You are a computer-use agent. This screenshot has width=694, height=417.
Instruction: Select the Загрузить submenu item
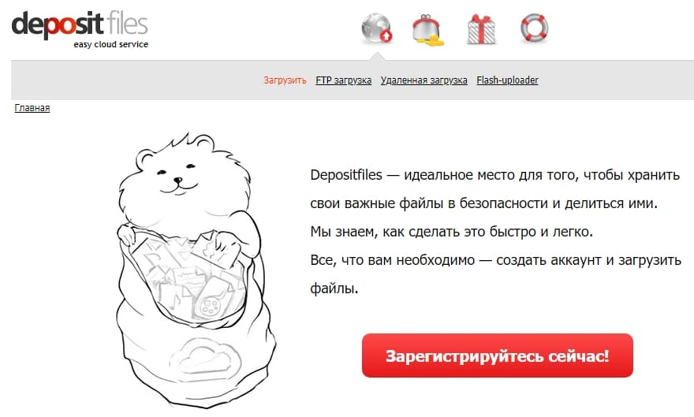(x=285, y=80)
